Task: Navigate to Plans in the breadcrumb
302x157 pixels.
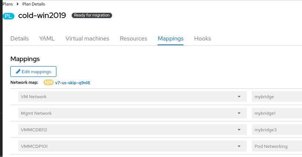Action: pyautogui.click(x=8, y=4)
